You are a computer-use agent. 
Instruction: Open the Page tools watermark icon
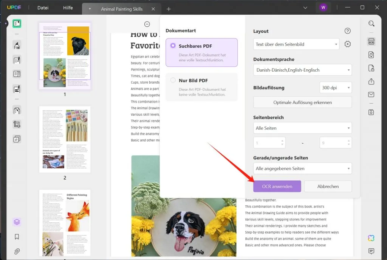[x=17, y=139]
